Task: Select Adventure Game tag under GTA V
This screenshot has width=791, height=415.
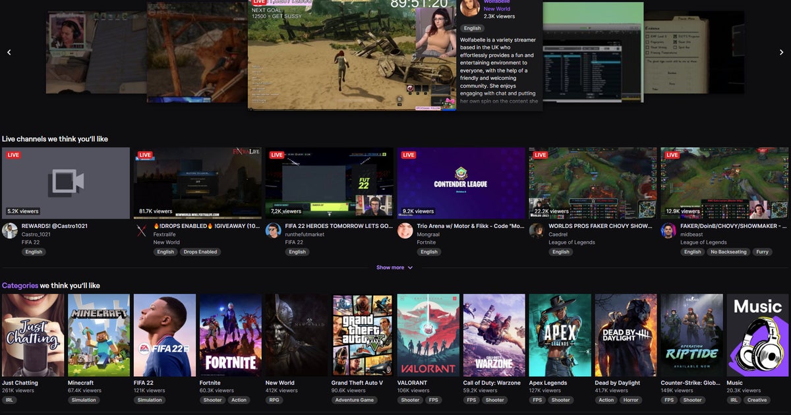Action: [355, 400]
